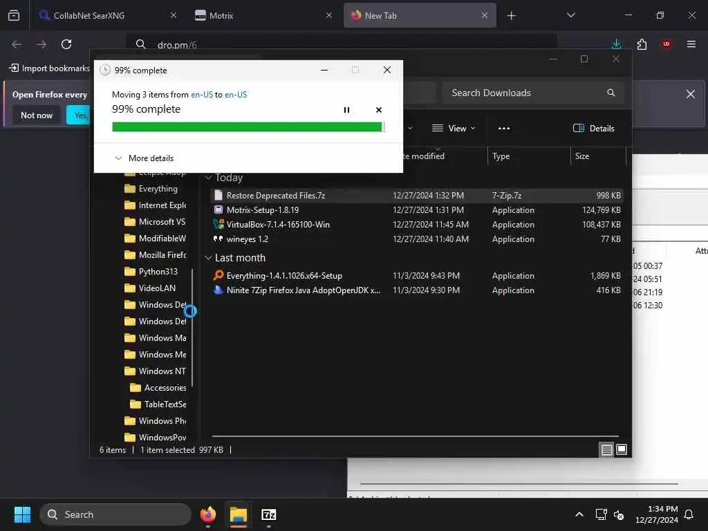Screen dimensions: 708x531
Task: Select the Mozilla Firefox folder
Action: (156, 255)
